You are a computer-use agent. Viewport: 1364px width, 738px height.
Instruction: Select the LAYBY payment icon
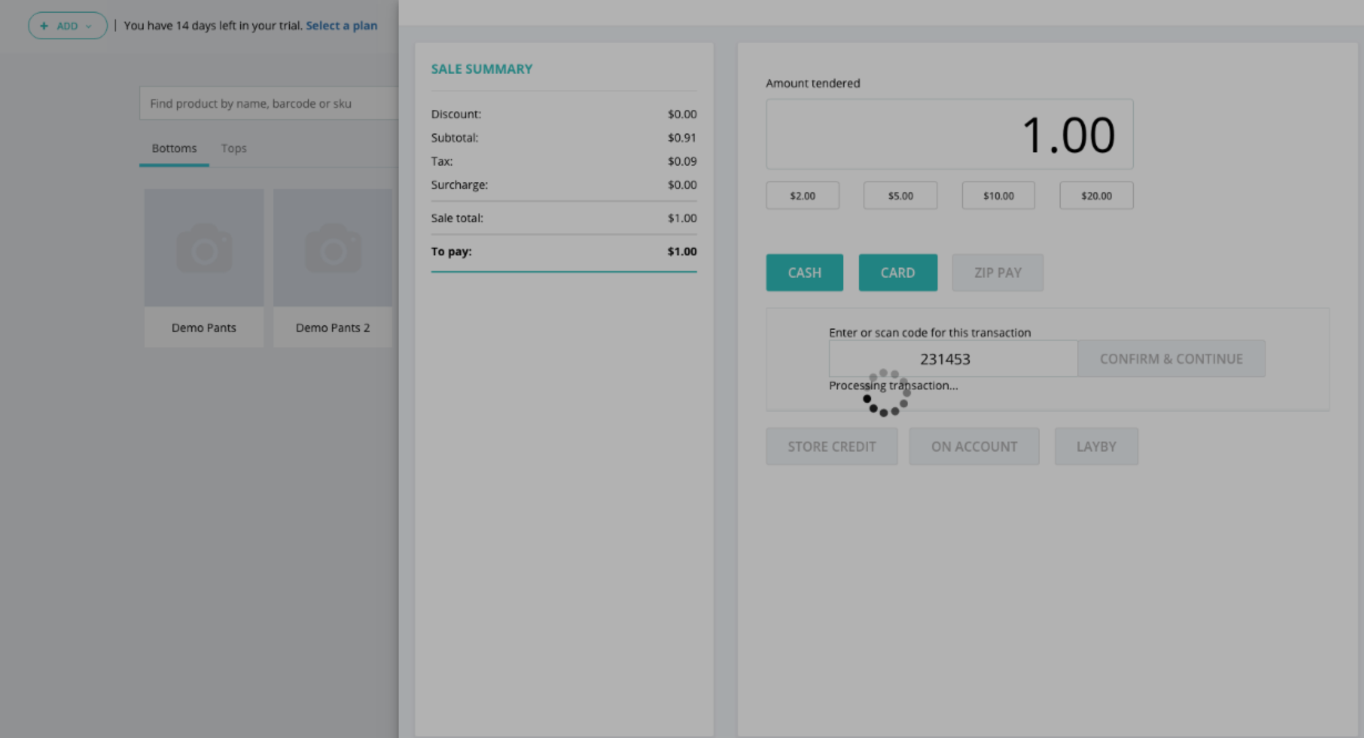click(x=1096, y=445)
